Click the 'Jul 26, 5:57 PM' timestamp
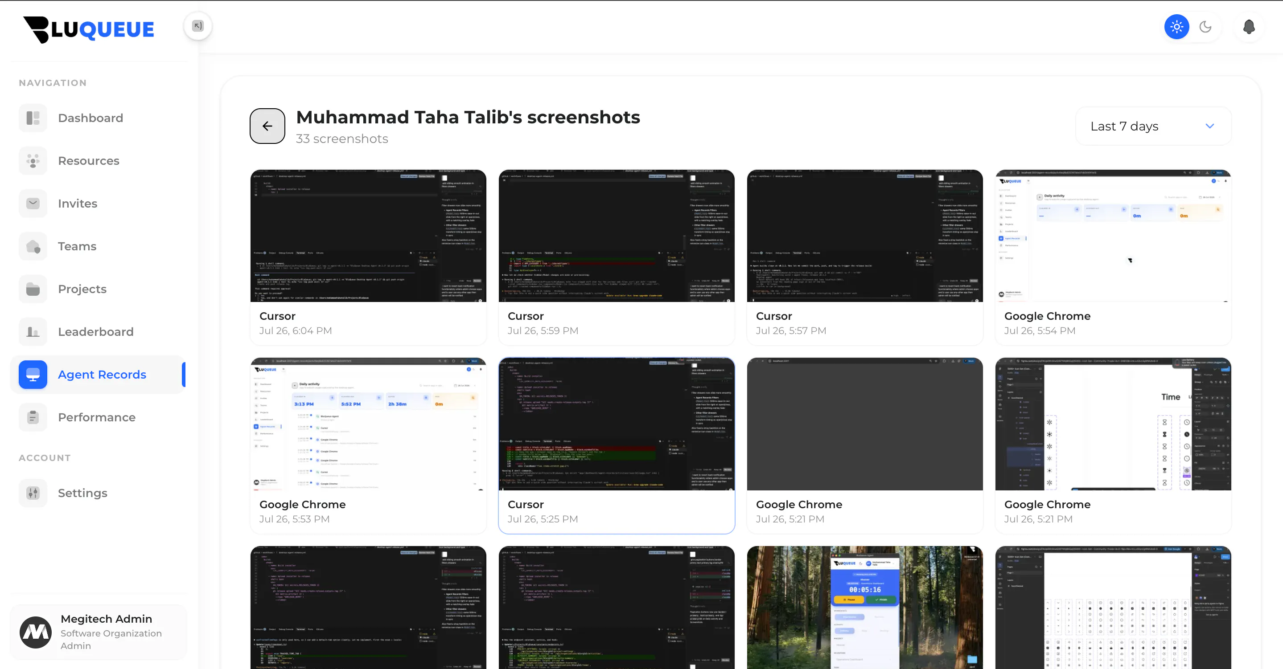 791,331
